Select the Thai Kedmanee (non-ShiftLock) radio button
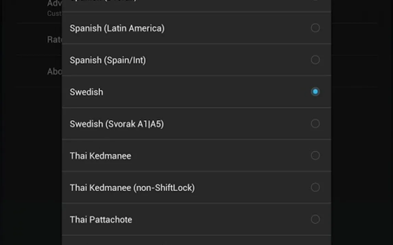 (x=315, y=187)
